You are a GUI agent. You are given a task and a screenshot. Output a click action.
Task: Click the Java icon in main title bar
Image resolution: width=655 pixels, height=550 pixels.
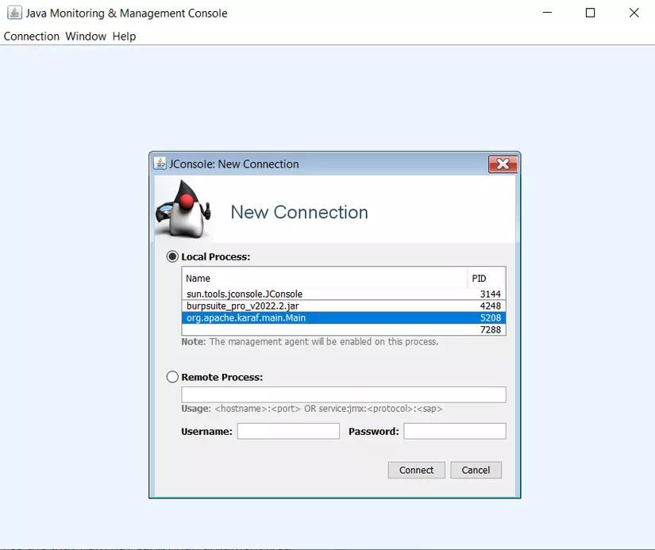14,13
